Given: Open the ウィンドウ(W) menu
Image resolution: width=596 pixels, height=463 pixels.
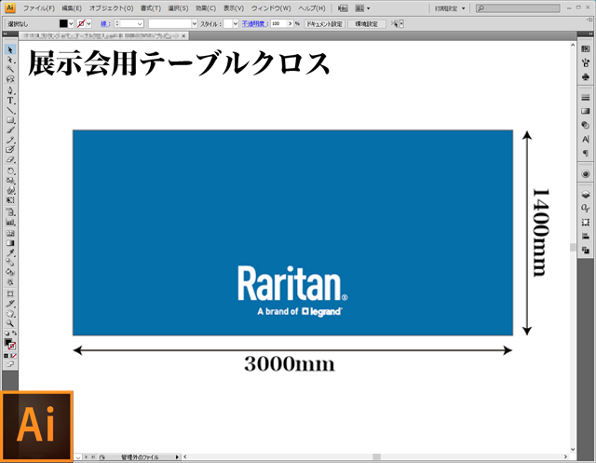Looking at the screenshot, I should coord(271,8).
